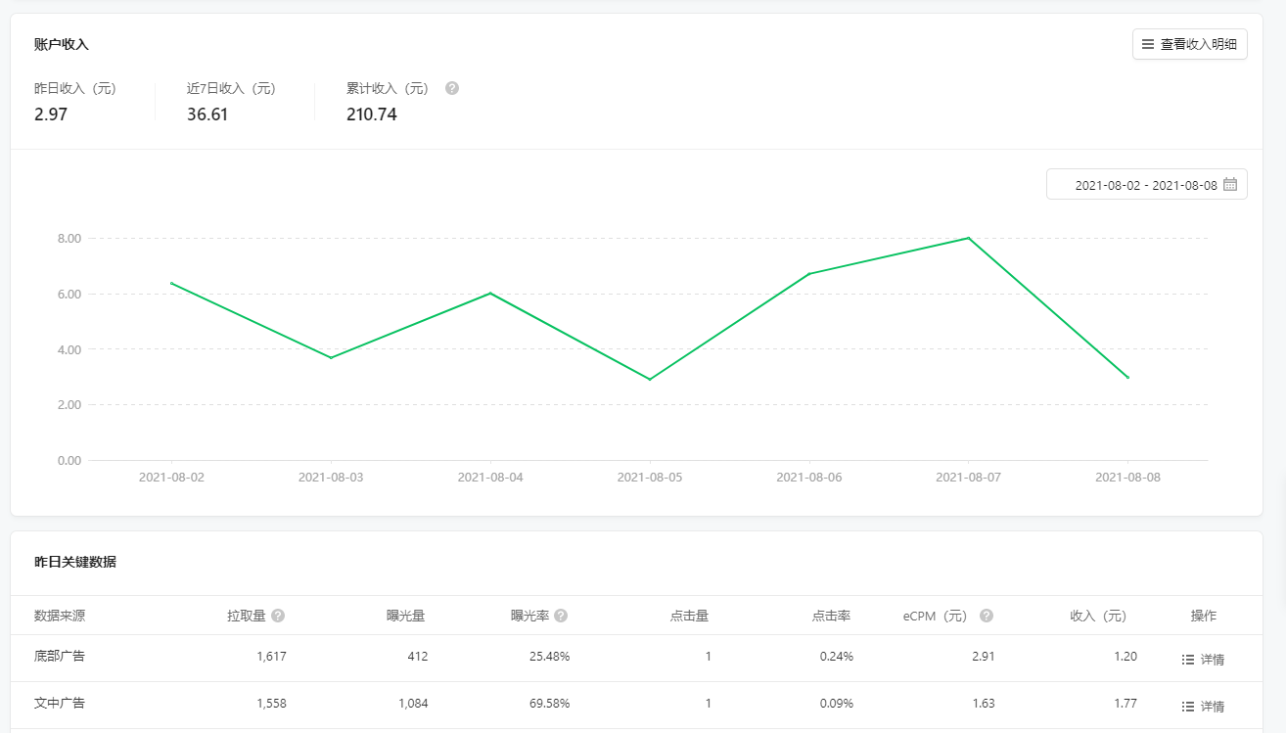
Task: Click the list icon on 查看收入明细 button
Action: coord(1148,44)
